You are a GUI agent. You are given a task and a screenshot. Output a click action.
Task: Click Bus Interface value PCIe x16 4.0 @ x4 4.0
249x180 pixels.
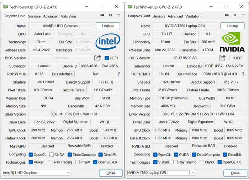pyautogui.click(x=220, y=74)
